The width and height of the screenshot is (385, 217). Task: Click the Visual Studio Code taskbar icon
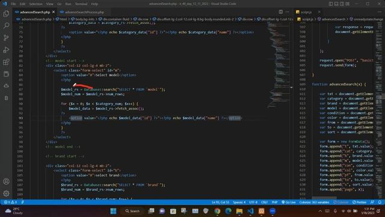250,211
